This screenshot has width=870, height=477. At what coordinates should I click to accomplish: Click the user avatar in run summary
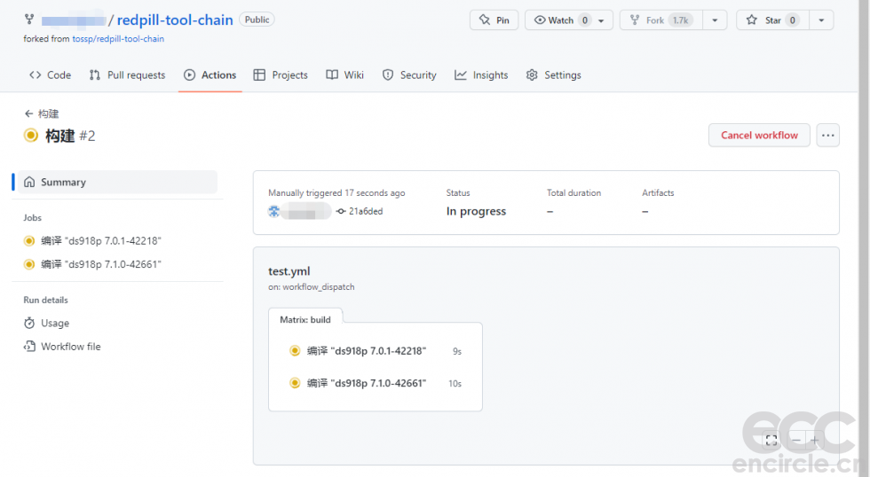point(274,211)
